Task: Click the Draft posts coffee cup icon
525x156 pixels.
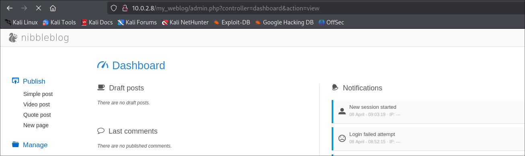Action: coord(101,88)
